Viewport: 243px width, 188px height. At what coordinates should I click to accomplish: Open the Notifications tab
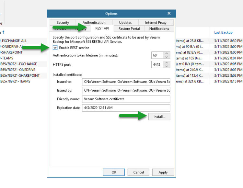click(159, 28)
